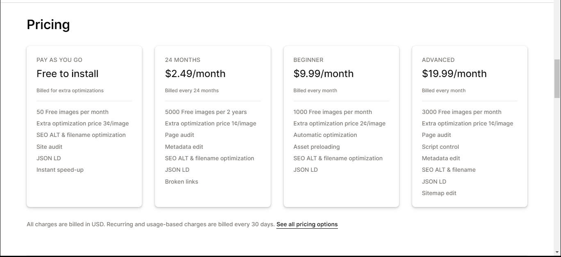Click Asset preloading in Beginner plan

coord(317,147)
